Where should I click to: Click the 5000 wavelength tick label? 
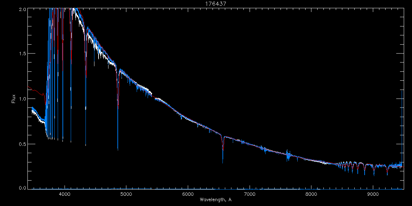click(x=126, y=194)
